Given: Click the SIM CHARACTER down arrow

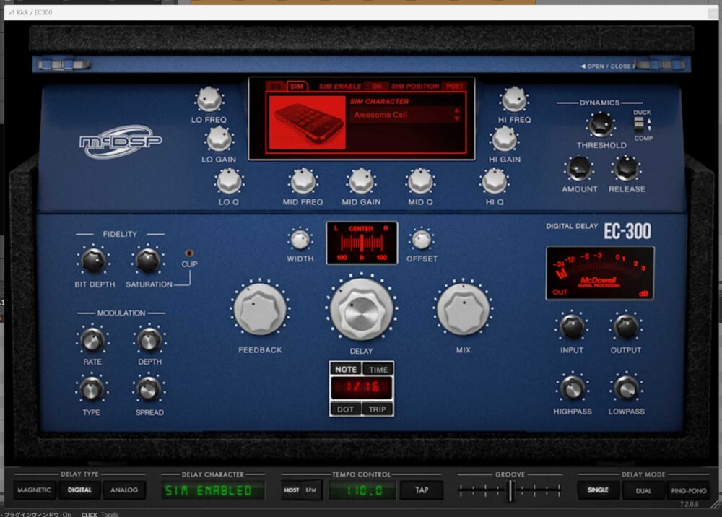Looking at the screenshot, I should coord(457,118).
